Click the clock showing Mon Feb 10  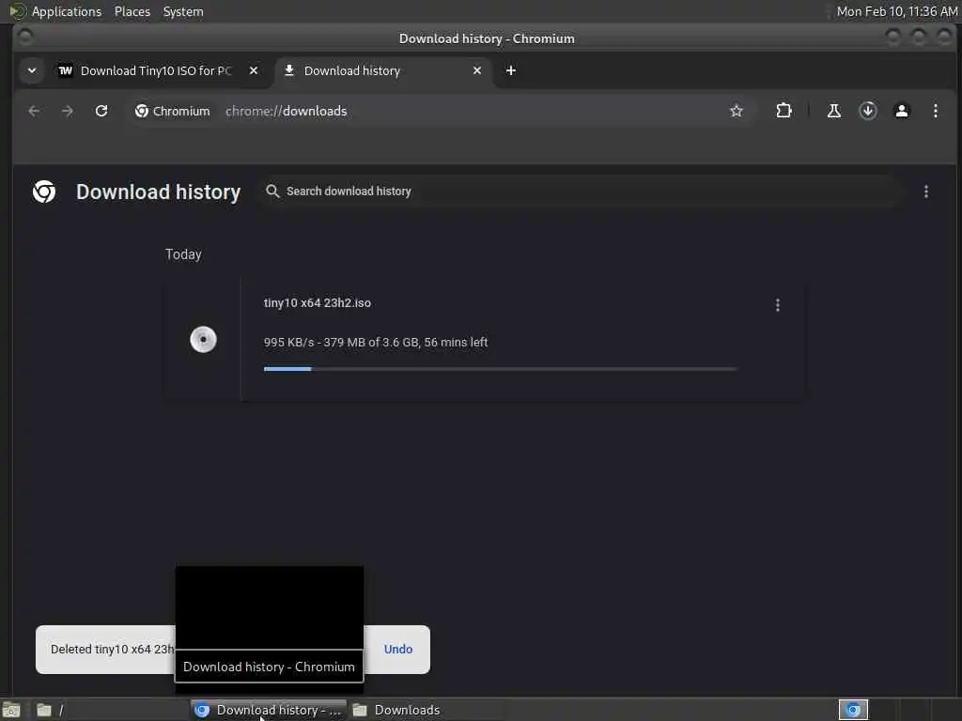897,11
